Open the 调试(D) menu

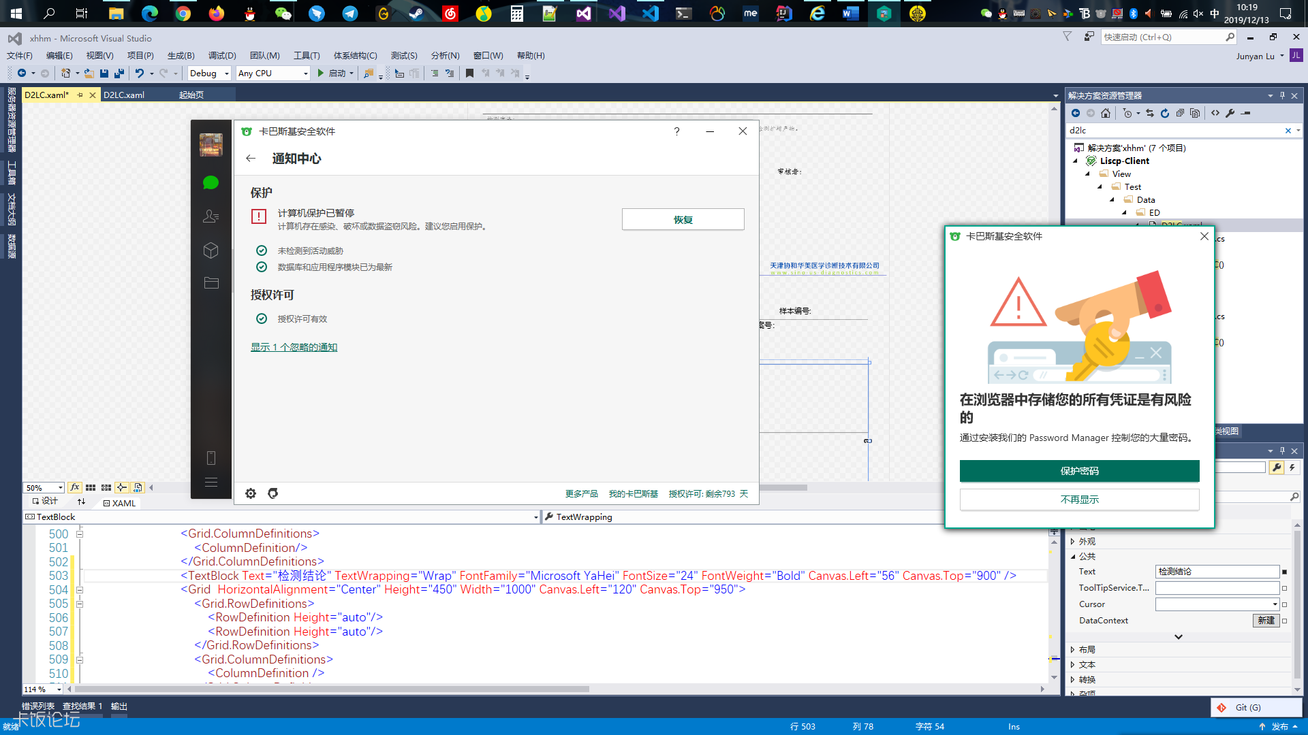tap(222, 56)
